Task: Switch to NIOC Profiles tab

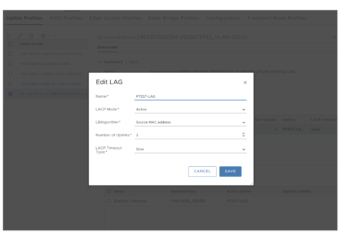Action: (x=66, y=18)
